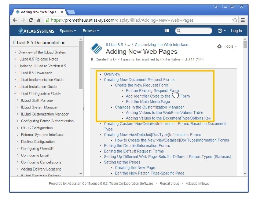Image resolution: width=264 pixels, height=198 pixels.
Task: Open ILLiad System Manager page
Action: coord(39,107)
